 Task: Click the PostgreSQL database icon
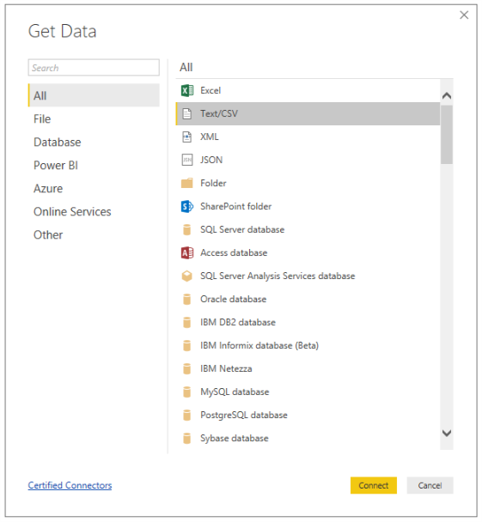point(186,416)
